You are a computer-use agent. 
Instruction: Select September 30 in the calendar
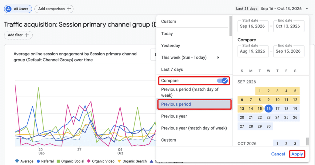268,127
